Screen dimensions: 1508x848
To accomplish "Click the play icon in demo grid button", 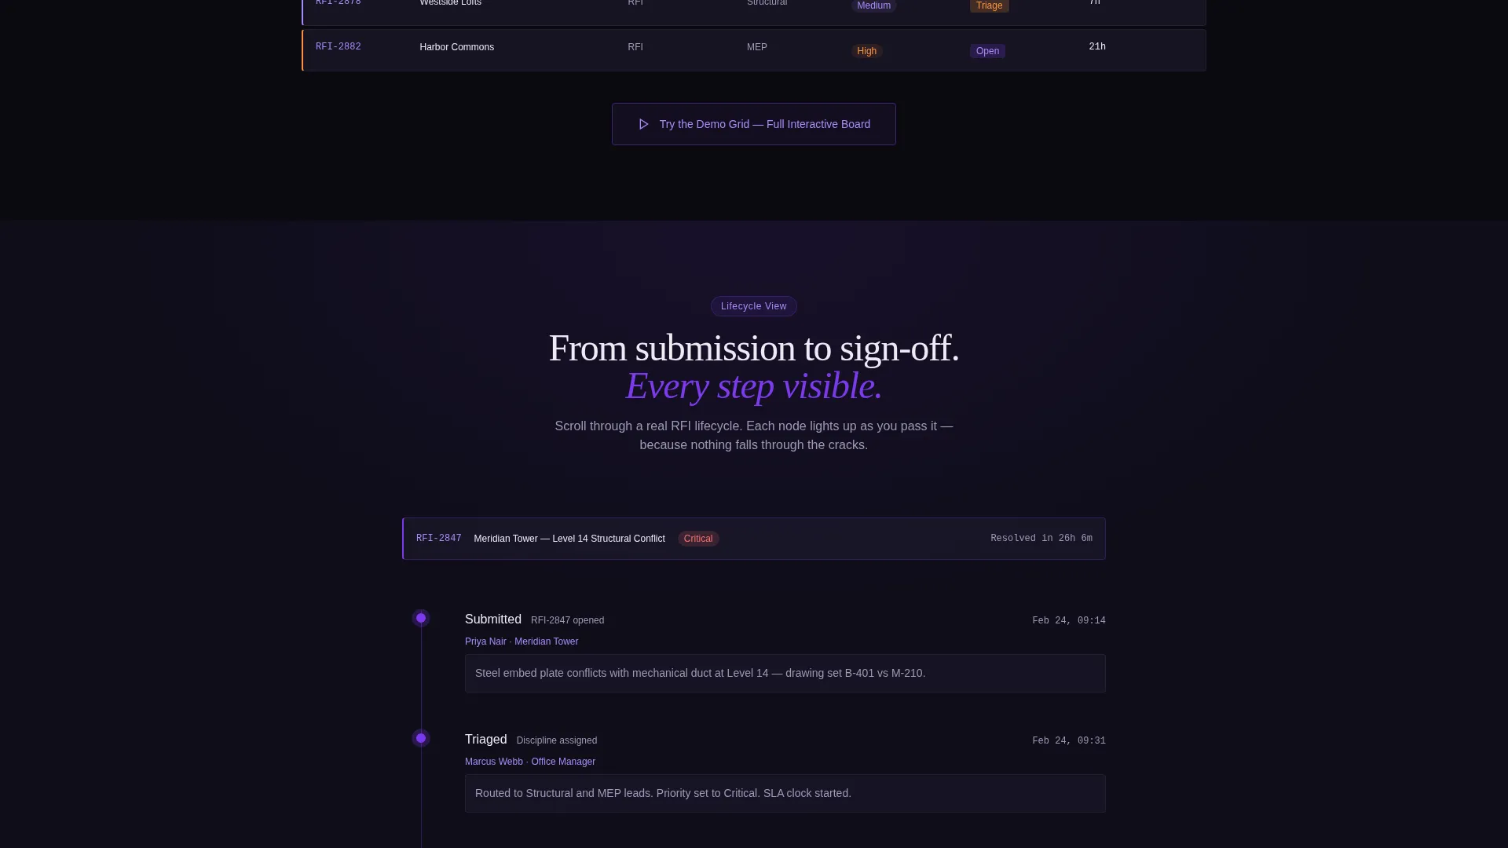I will [643, 124].
